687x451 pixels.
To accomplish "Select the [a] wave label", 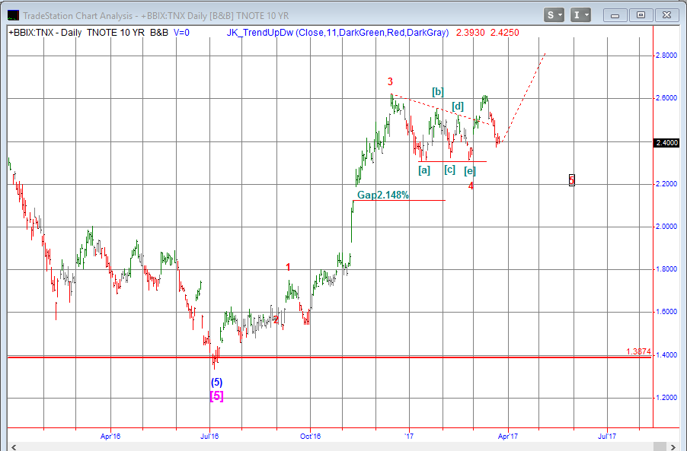I will tap(424, 170).
